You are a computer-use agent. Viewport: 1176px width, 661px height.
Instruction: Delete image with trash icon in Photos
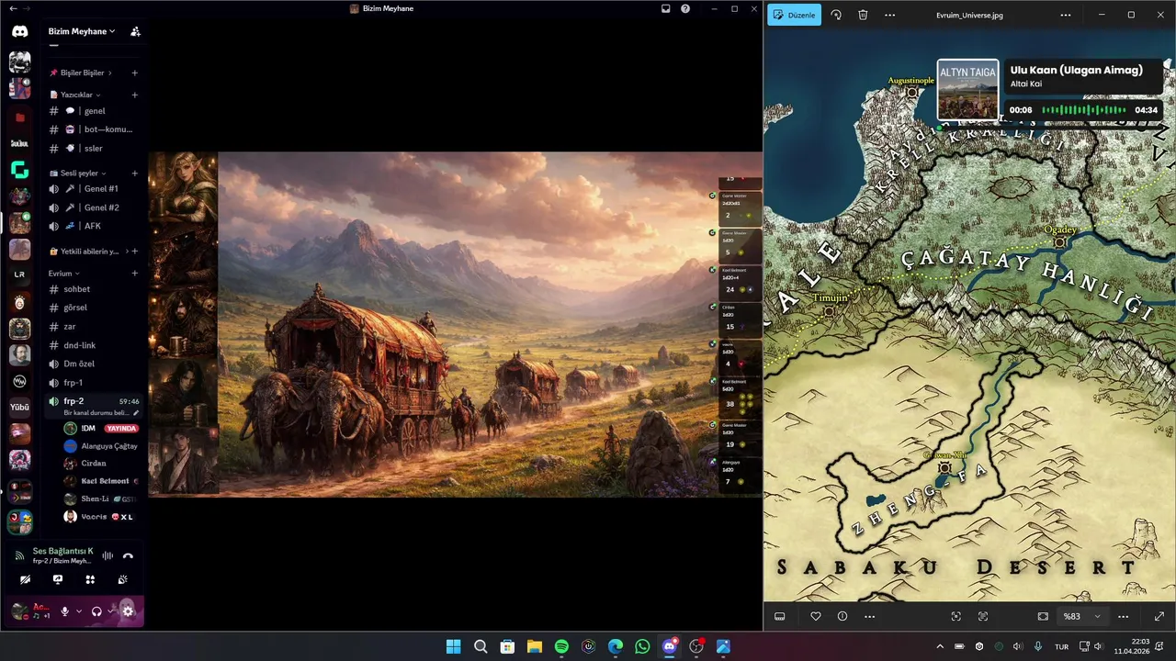[863, 15]
